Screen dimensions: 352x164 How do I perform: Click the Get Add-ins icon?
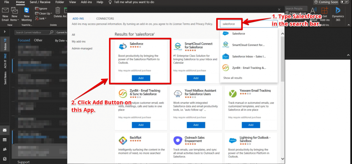coord(324,10)
